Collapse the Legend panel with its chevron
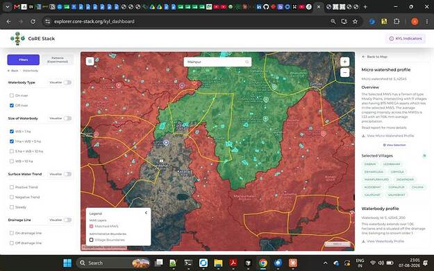This screenshot has height=271, width=434. (x=146, y=213)
